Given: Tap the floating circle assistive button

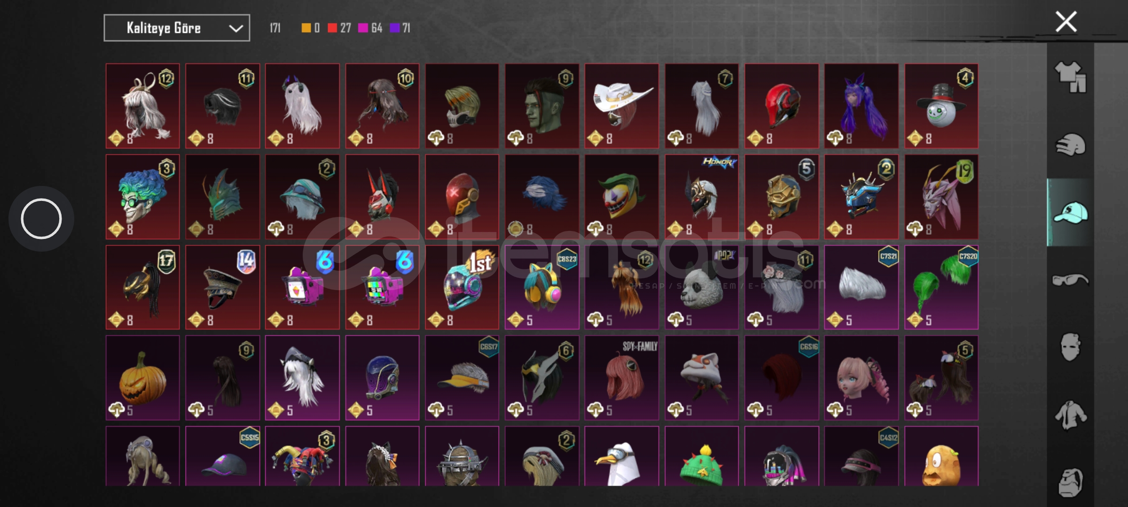Looking at the screenshot, I should click(41, 219).
